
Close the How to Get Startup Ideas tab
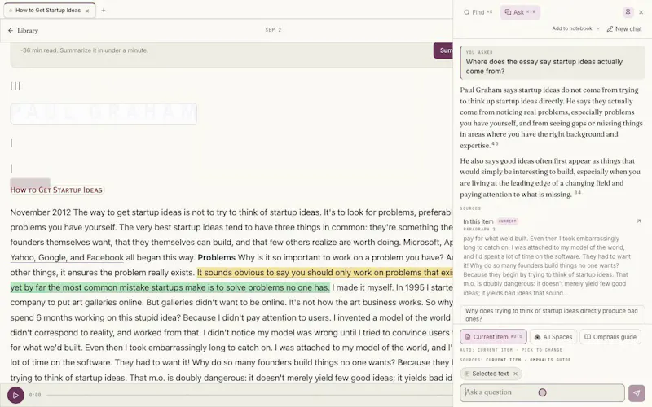(87, 11)
